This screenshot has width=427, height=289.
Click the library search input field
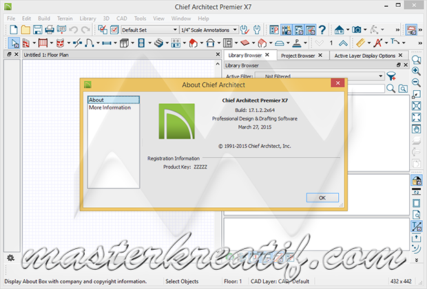click(x=366, y=89)
